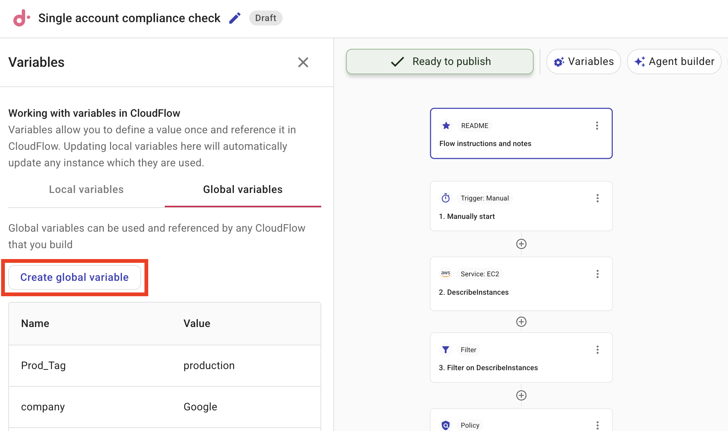Screen dimensions: 728x431
Task: Open options menu on the Filter step
Action: point(597,350)
